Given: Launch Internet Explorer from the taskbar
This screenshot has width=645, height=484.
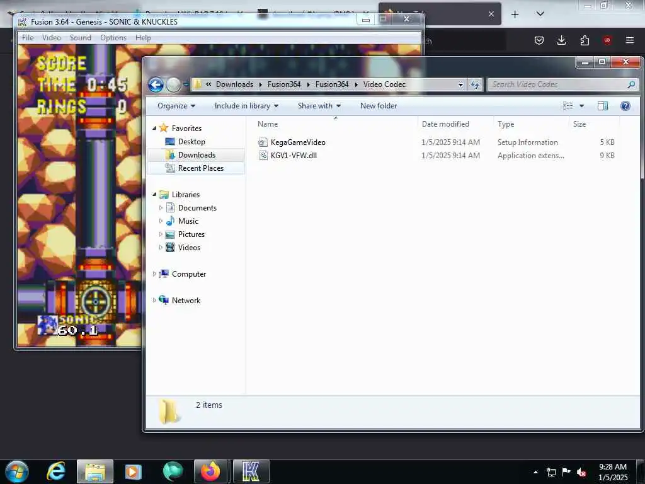Looking at the screenshot, I should tap(56, 471).
